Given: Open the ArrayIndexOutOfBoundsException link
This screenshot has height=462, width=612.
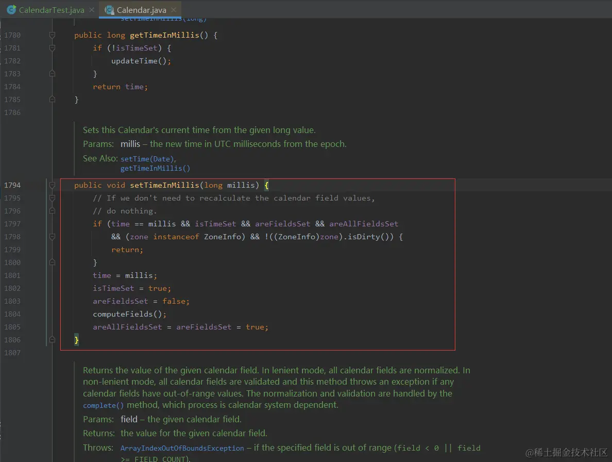Looking at the screenshot, I should (x=182, y=448).
